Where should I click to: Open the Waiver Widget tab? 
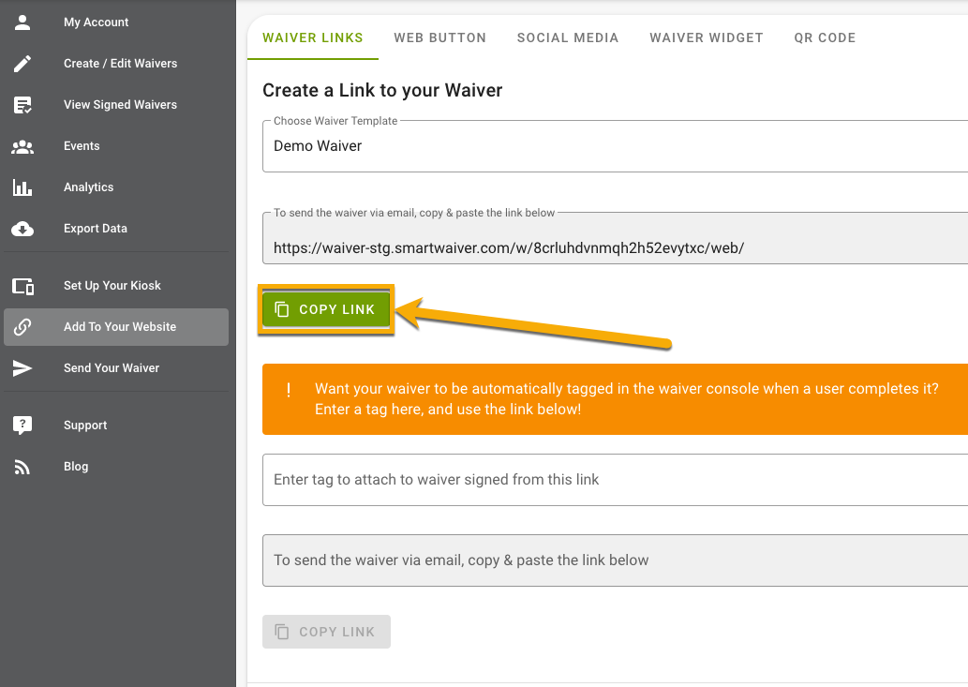point(707,37)
